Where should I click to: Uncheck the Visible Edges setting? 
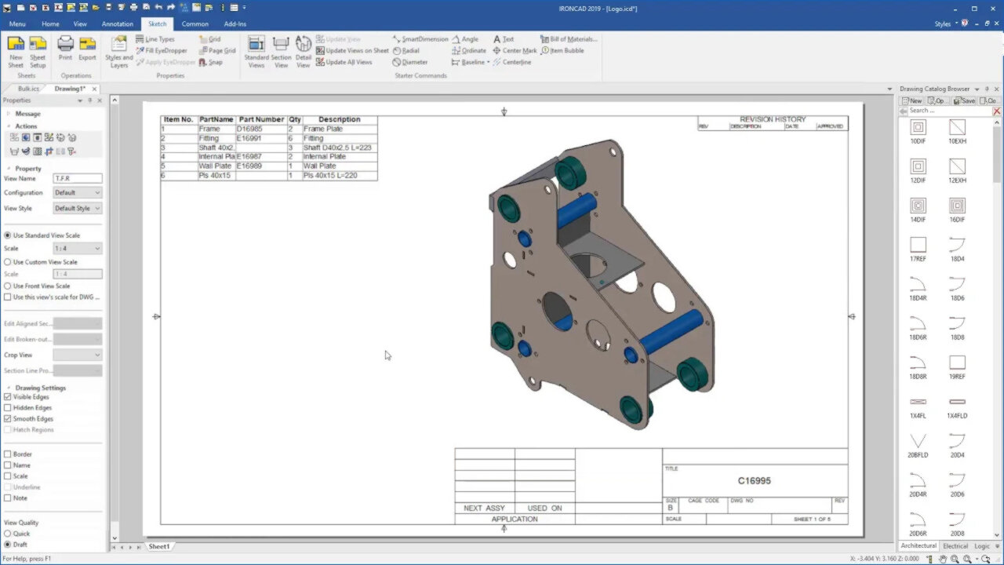[x=7, y=396]
